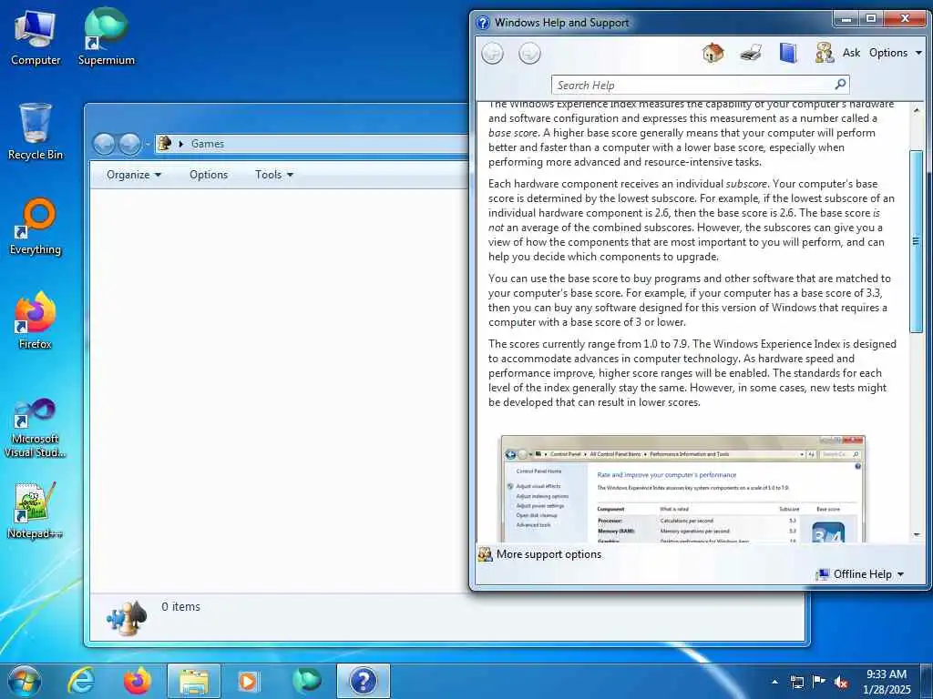Click the Help window scroll down arrow

point(917,534)
